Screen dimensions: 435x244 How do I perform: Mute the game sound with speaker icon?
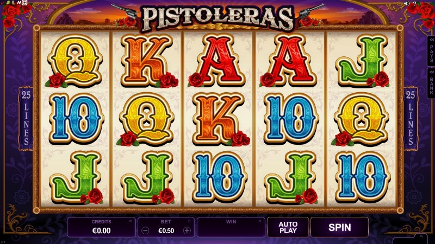point(407,3)
